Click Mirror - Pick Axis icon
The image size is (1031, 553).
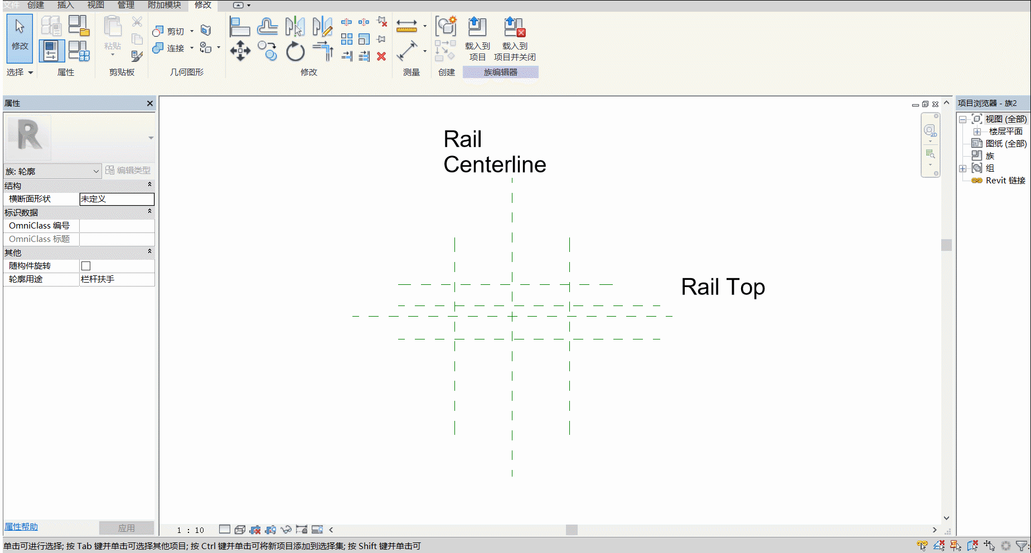(x=295, y=26)
